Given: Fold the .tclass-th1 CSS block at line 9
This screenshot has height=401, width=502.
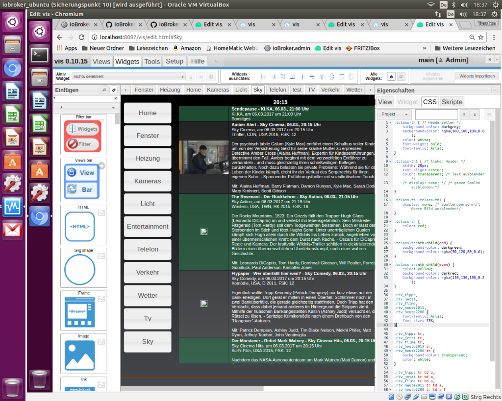Looking at the screenshot, I should coord(391,161).
